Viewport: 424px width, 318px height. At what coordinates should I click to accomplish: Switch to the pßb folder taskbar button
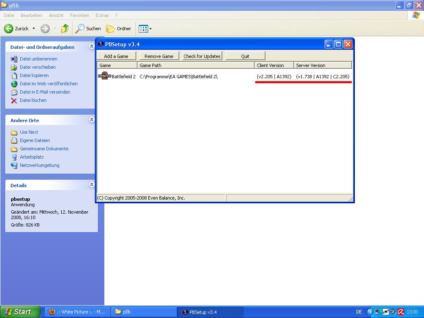pos(144,312)
